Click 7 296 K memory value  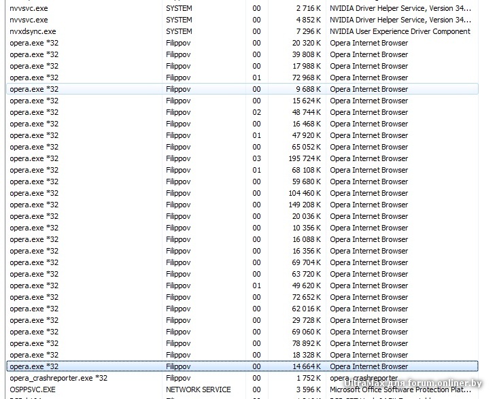click(309, 31)
